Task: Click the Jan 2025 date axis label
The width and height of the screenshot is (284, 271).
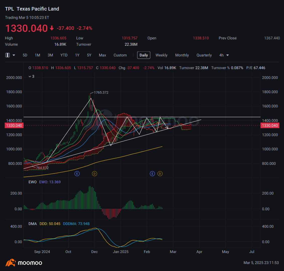Action: 121,252
